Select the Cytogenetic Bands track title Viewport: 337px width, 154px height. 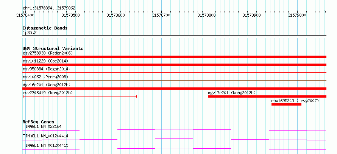tap(45, 28)
